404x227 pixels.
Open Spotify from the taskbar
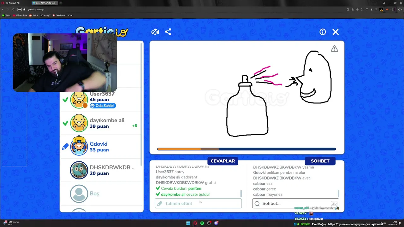202,223
